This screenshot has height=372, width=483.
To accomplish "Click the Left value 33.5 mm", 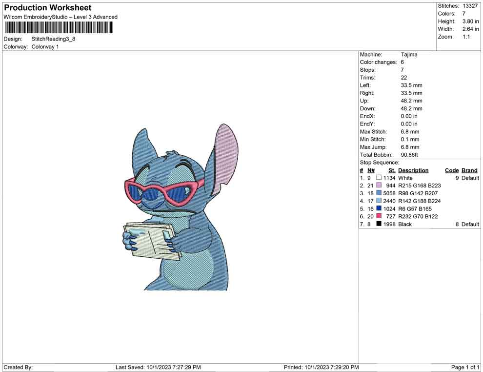I will pos(412,85).
